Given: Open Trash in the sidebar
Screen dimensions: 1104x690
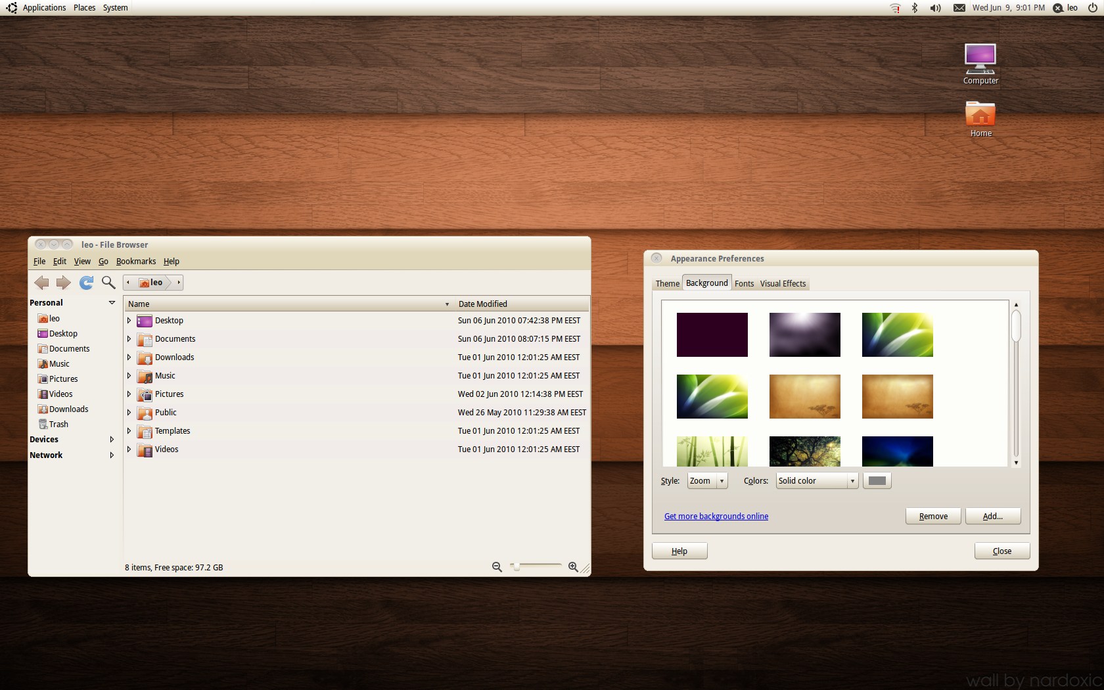Looking at the screenshot, I should 53,425.
